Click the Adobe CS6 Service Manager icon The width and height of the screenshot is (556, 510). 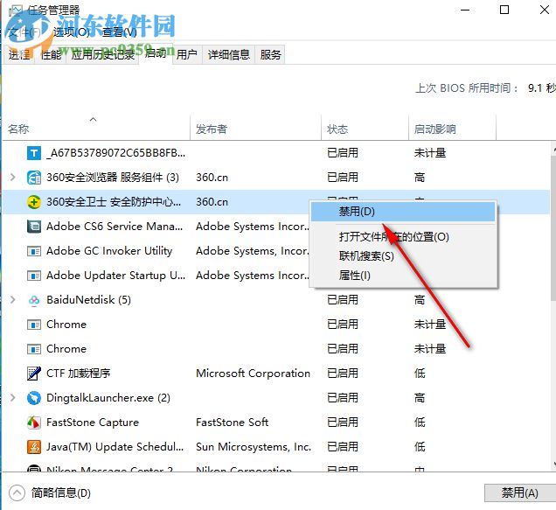coord(34,227)
